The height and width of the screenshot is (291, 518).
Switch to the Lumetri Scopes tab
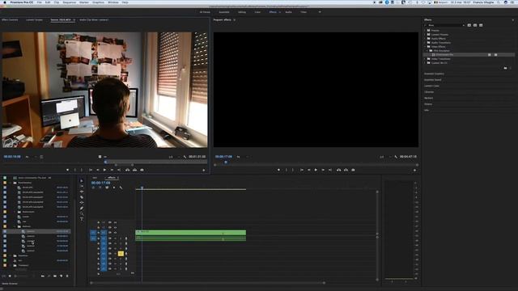tap(34, 19)
